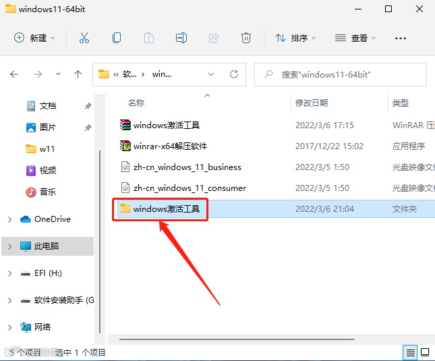435x361 pixels.
Task: Open 图片 in the navigation pane
Action: [x=48, y=128]
